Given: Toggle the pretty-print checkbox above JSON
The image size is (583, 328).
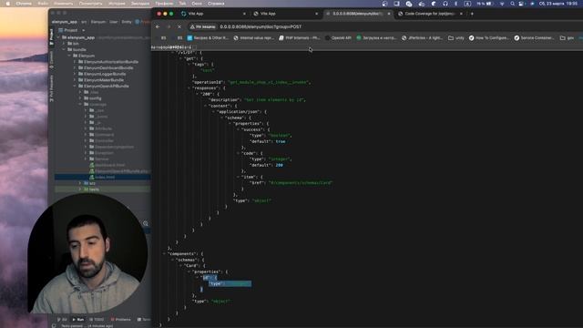Looking at the screenshot, I should point(194,47).
